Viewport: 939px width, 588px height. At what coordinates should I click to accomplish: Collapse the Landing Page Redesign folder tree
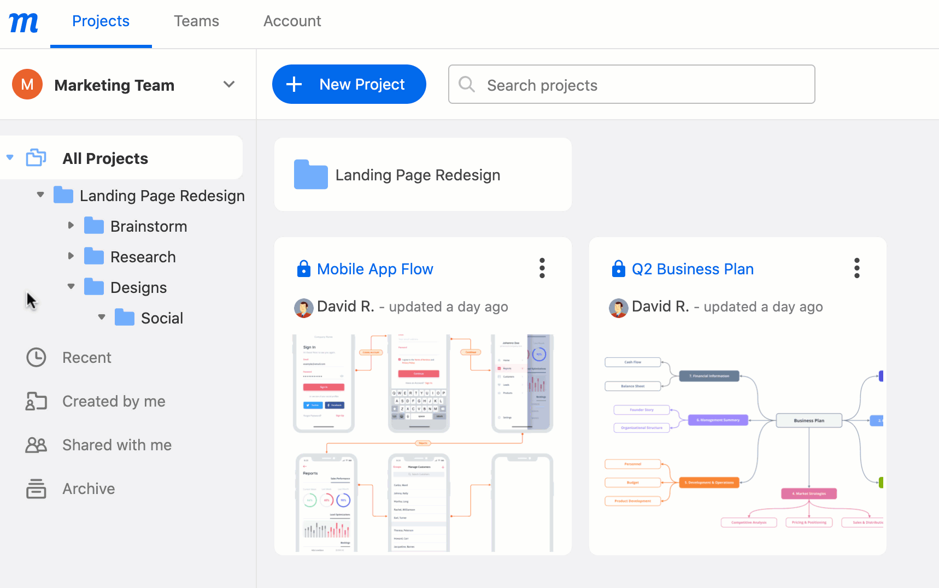(x=39, y=195)
